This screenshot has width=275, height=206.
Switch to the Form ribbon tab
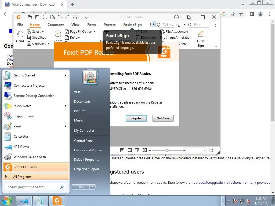coord(92,25)
